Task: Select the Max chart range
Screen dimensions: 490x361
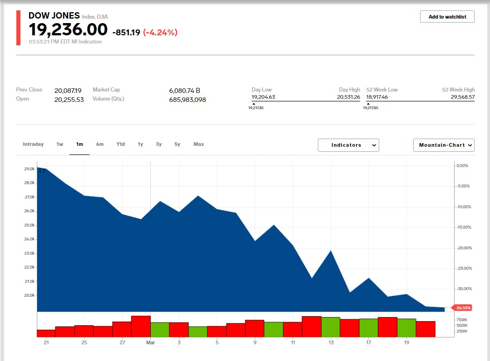Action: pos(198,144)
